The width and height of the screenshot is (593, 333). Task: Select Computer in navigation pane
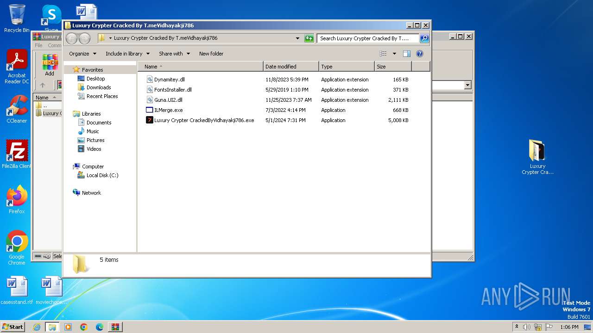click(93, 166)
